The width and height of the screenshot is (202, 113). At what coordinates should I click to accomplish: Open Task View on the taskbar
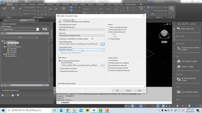tap(55, 110)
